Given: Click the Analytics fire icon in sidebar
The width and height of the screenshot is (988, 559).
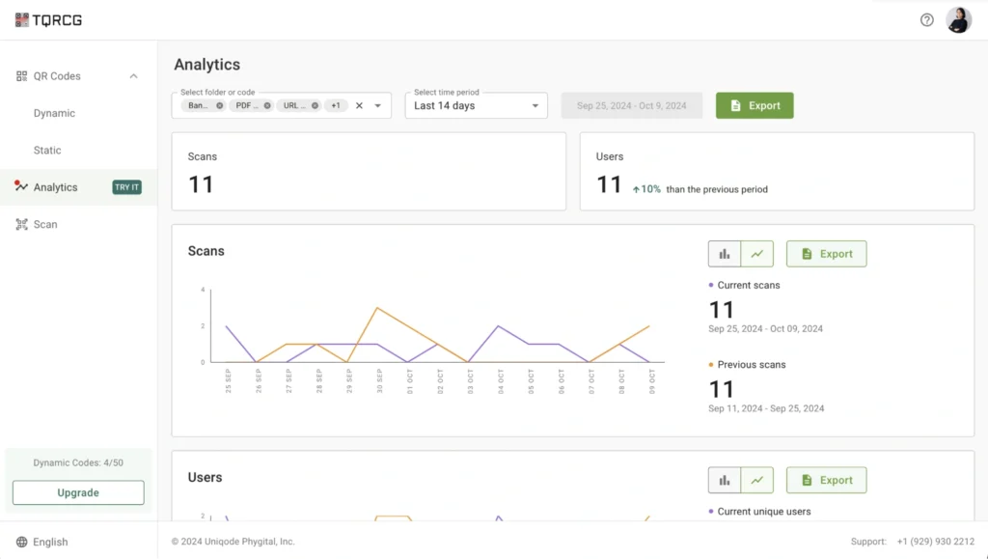Looking at the screenshot, I should (x=21, y=187).
